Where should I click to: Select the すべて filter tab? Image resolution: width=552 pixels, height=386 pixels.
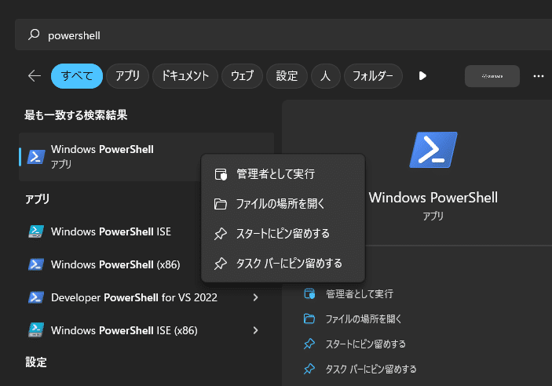pyautogui.click(x=77, y=76)
